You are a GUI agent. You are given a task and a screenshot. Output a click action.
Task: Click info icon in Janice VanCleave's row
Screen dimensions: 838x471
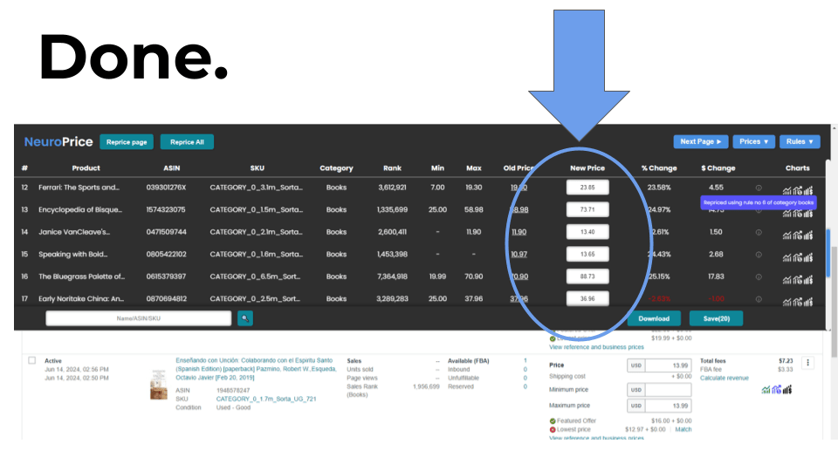759,232
